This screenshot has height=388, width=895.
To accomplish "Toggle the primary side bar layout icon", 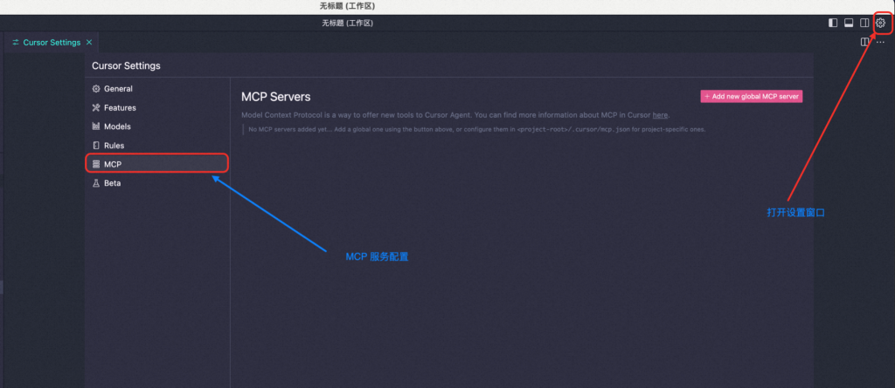I will (833, 23).
